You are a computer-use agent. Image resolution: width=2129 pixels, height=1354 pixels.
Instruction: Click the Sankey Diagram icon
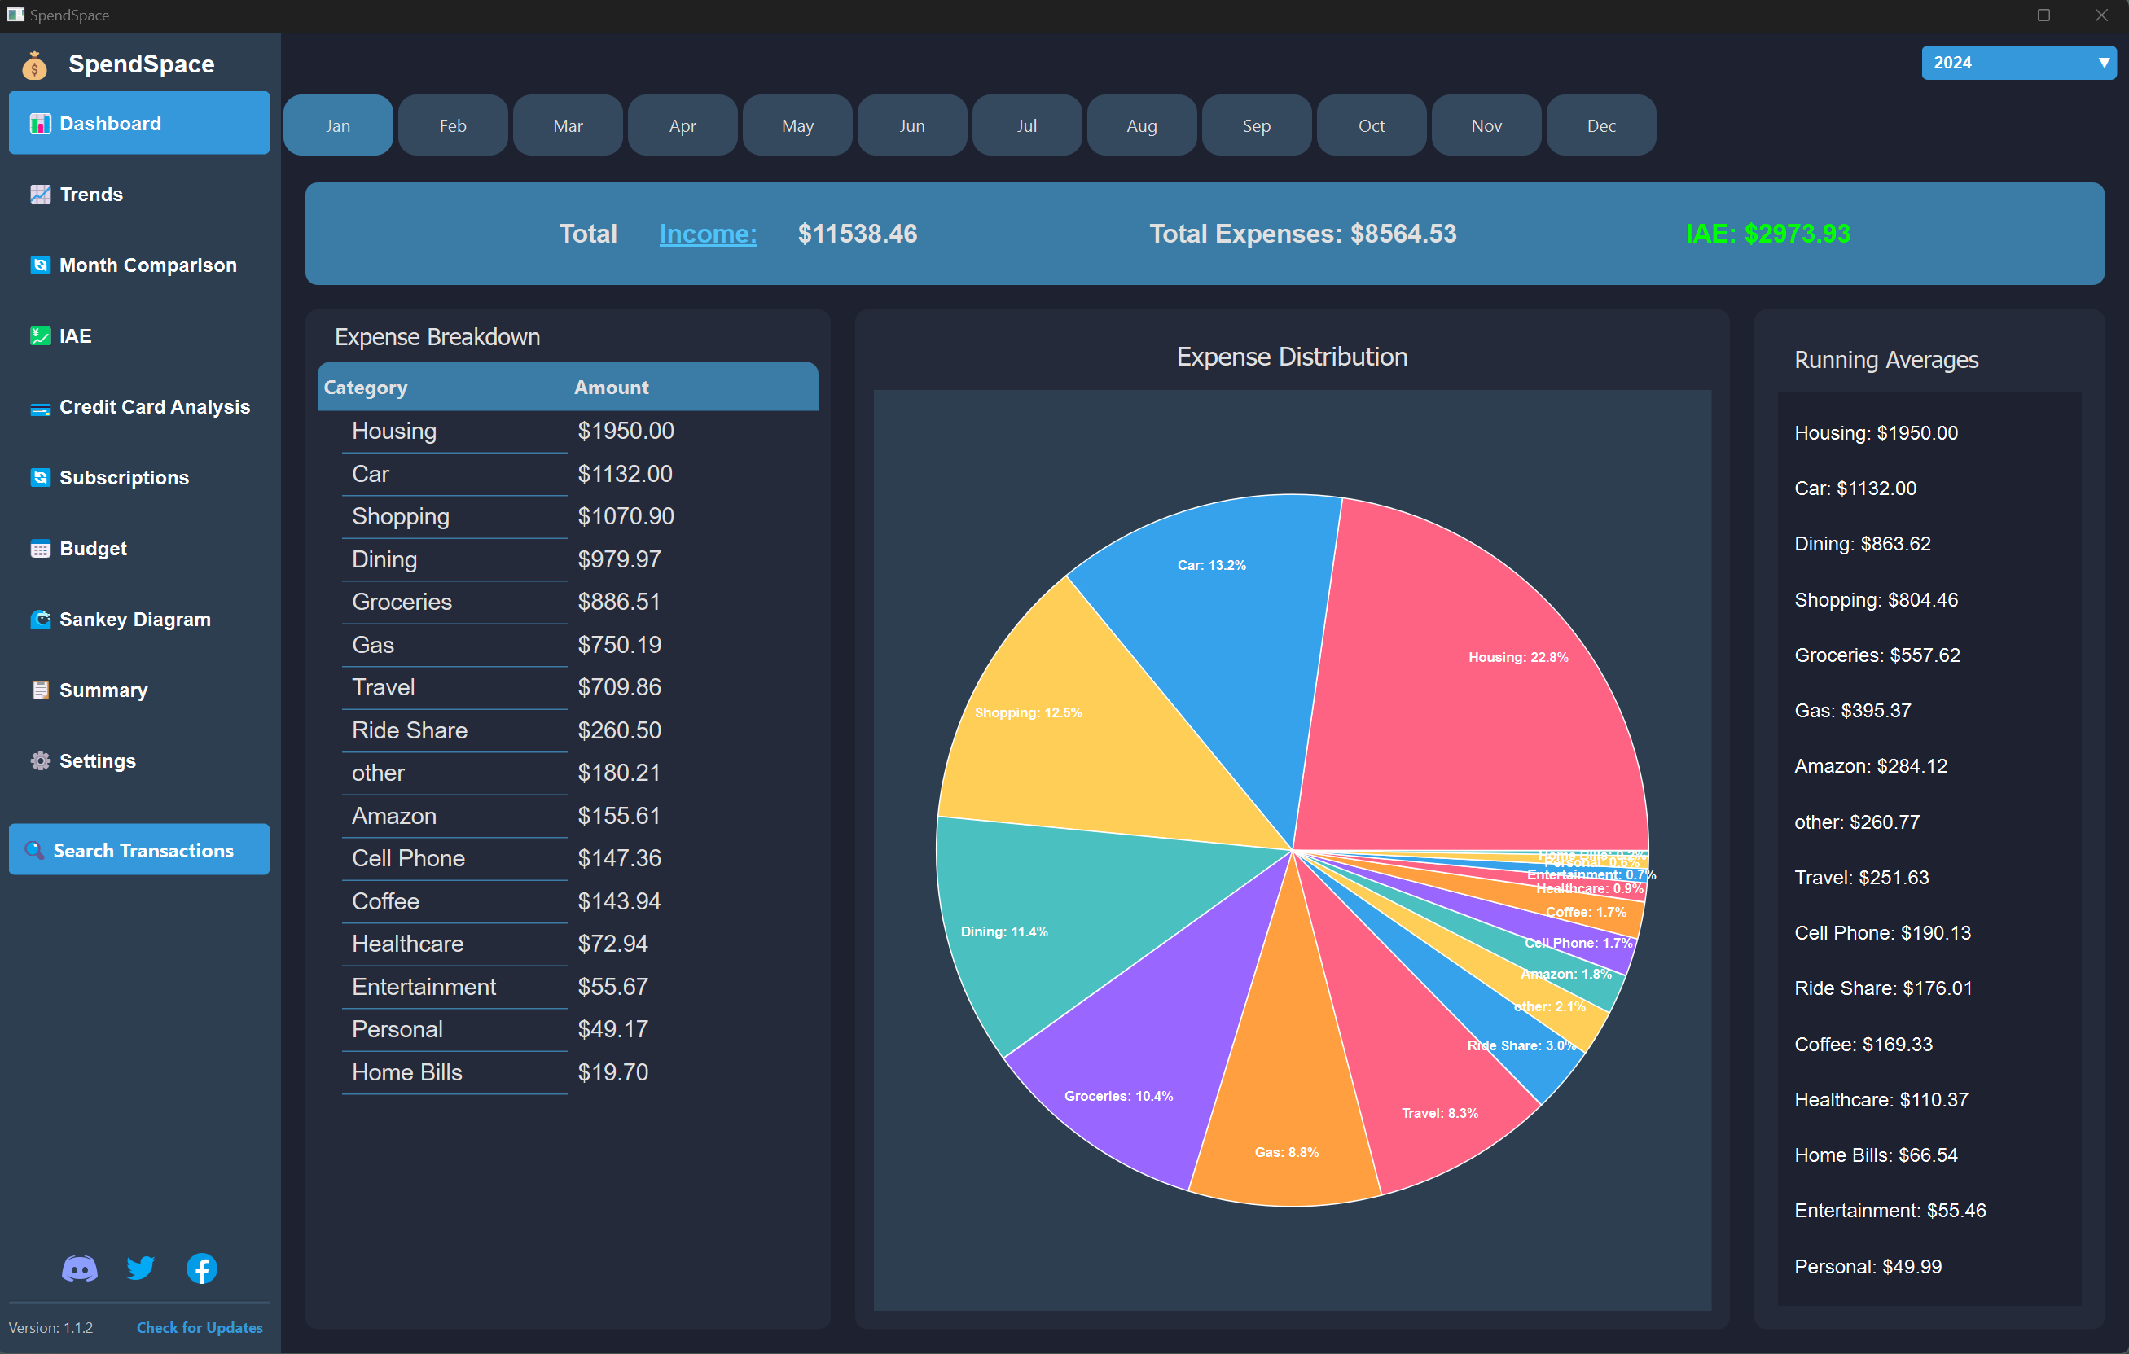(x=40, y=620)
